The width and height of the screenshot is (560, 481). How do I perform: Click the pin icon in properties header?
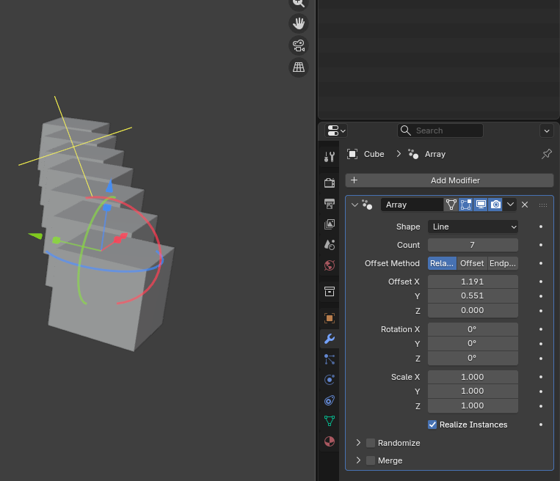click(547, 154)
